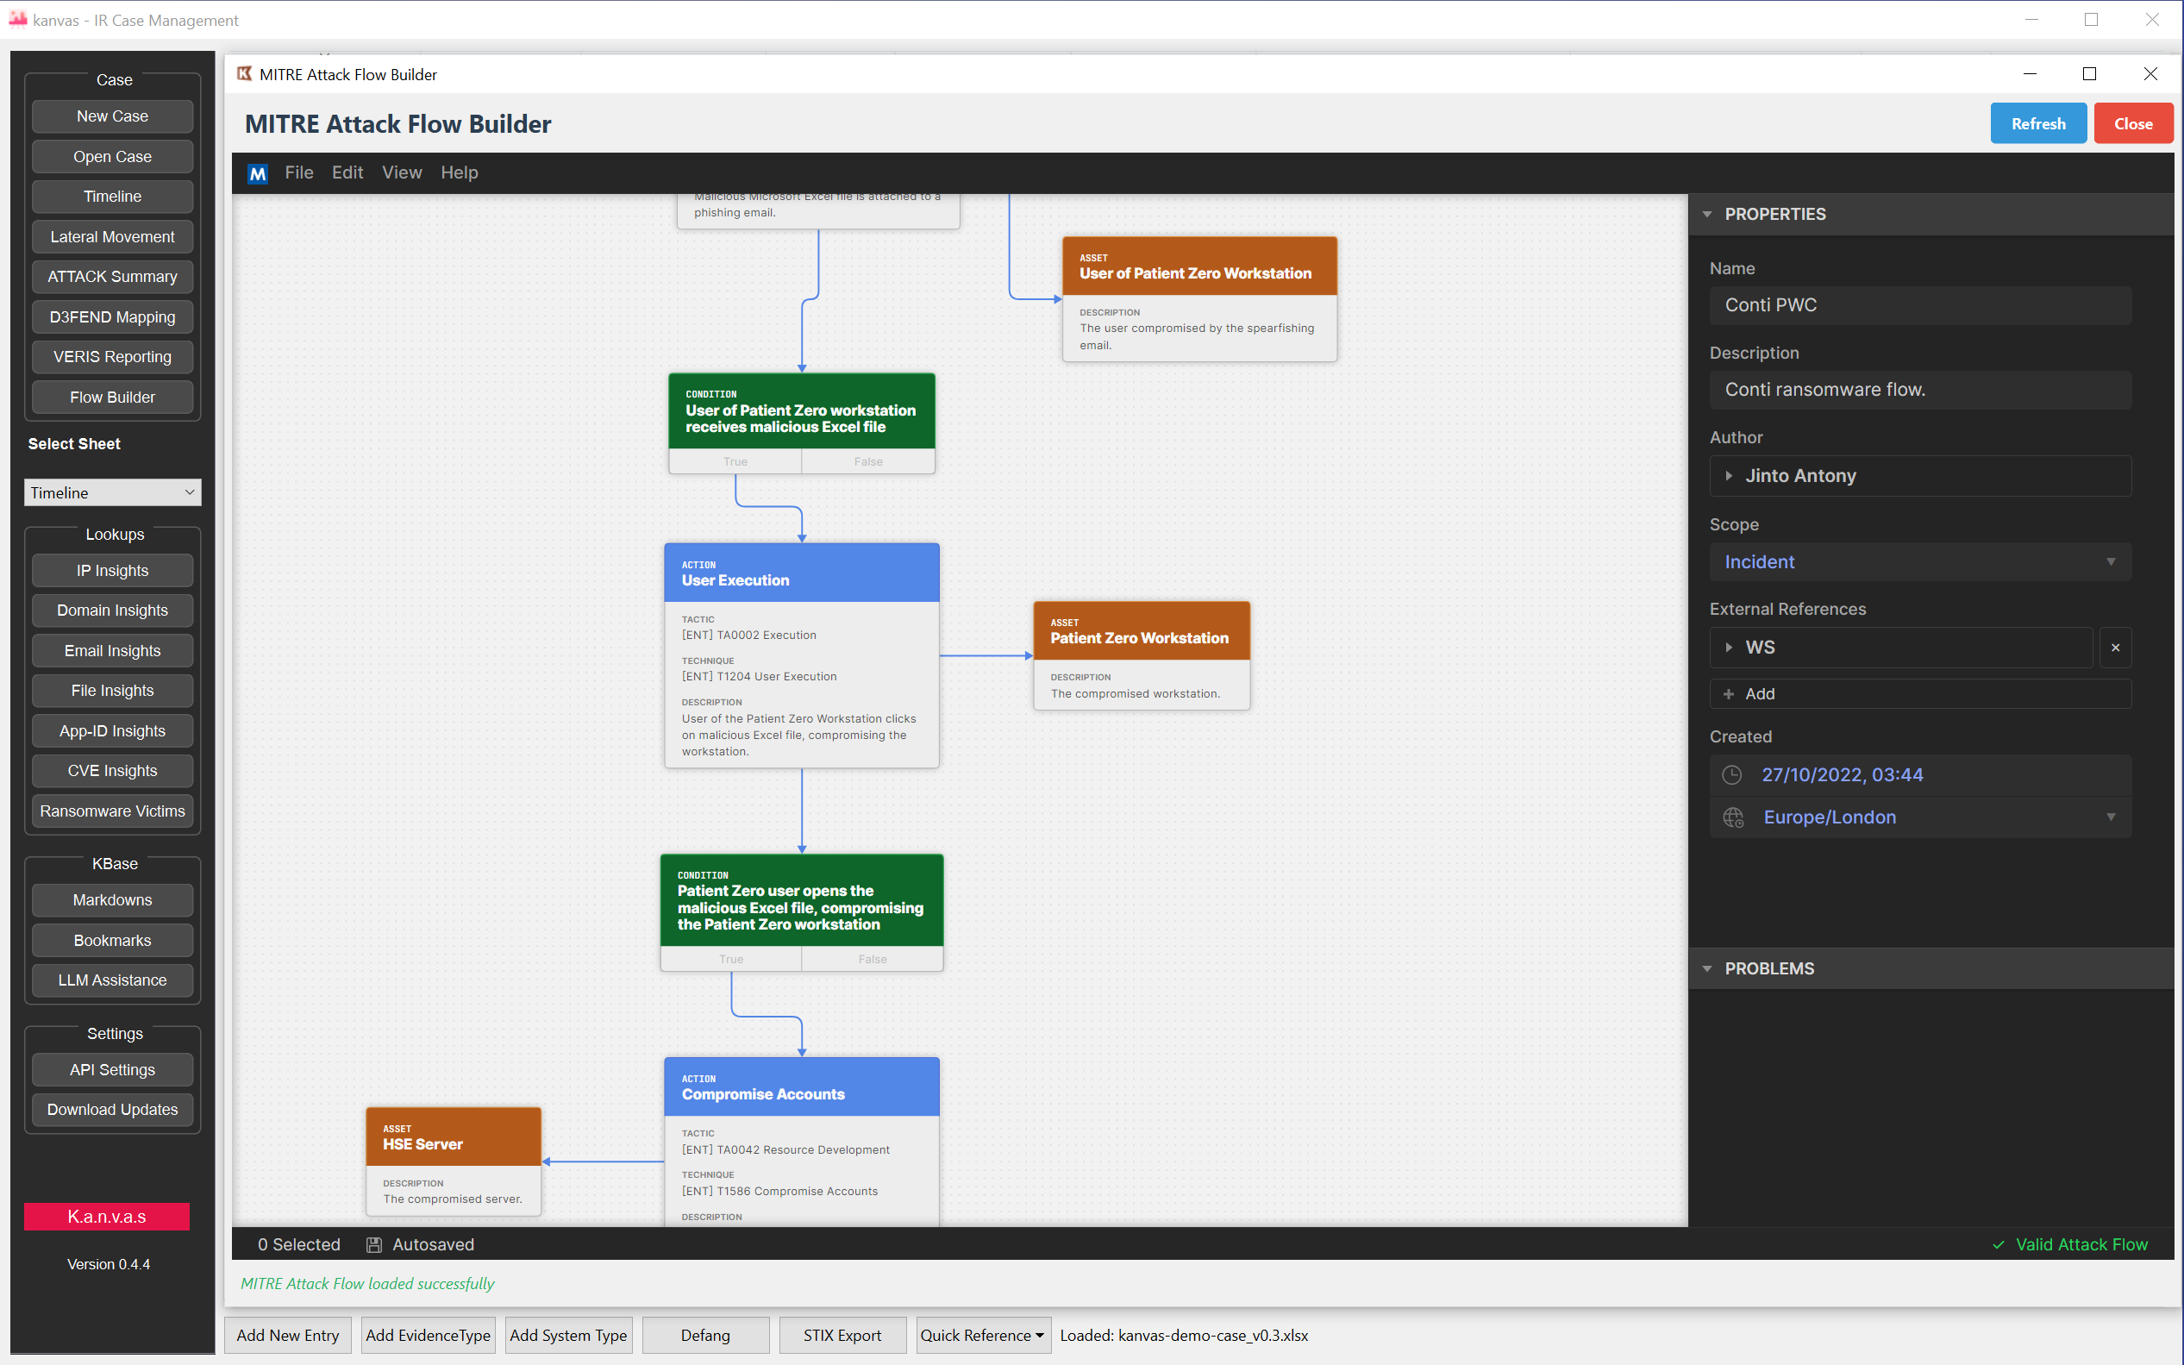Remove the WS external reference with its X icon
Screen dimensions: 2184x1365
tap(2114, 647)
